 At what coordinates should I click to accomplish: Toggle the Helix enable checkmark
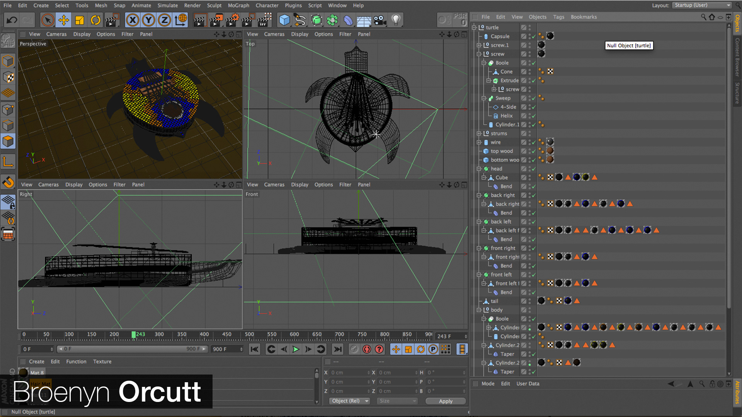(533, 116)
